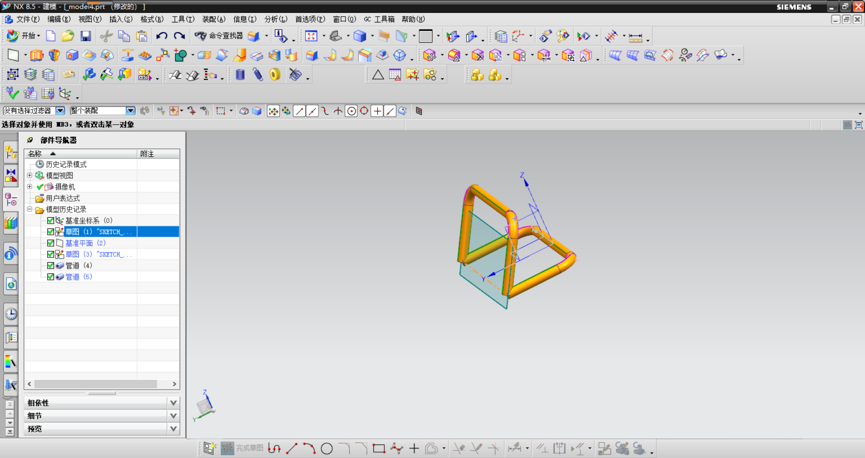Open the History clock sidebar tab

11,314
